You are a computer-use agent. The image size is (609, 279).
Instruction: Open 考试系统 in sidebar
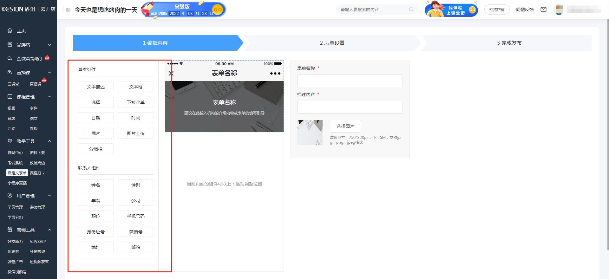pos(15,163)
